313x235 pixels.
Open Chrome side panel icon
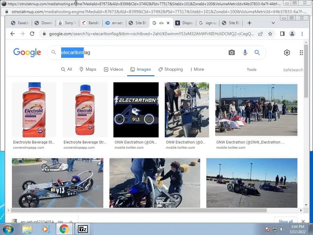point(282,34)
